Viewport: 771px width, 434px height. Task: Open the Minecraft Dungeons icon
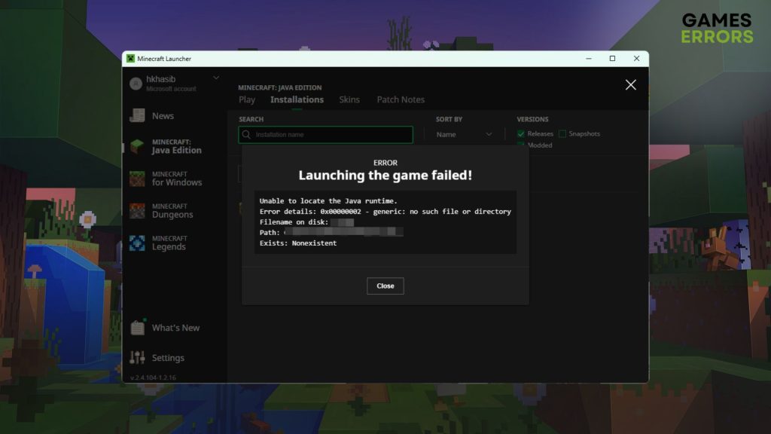pos(137,211)
